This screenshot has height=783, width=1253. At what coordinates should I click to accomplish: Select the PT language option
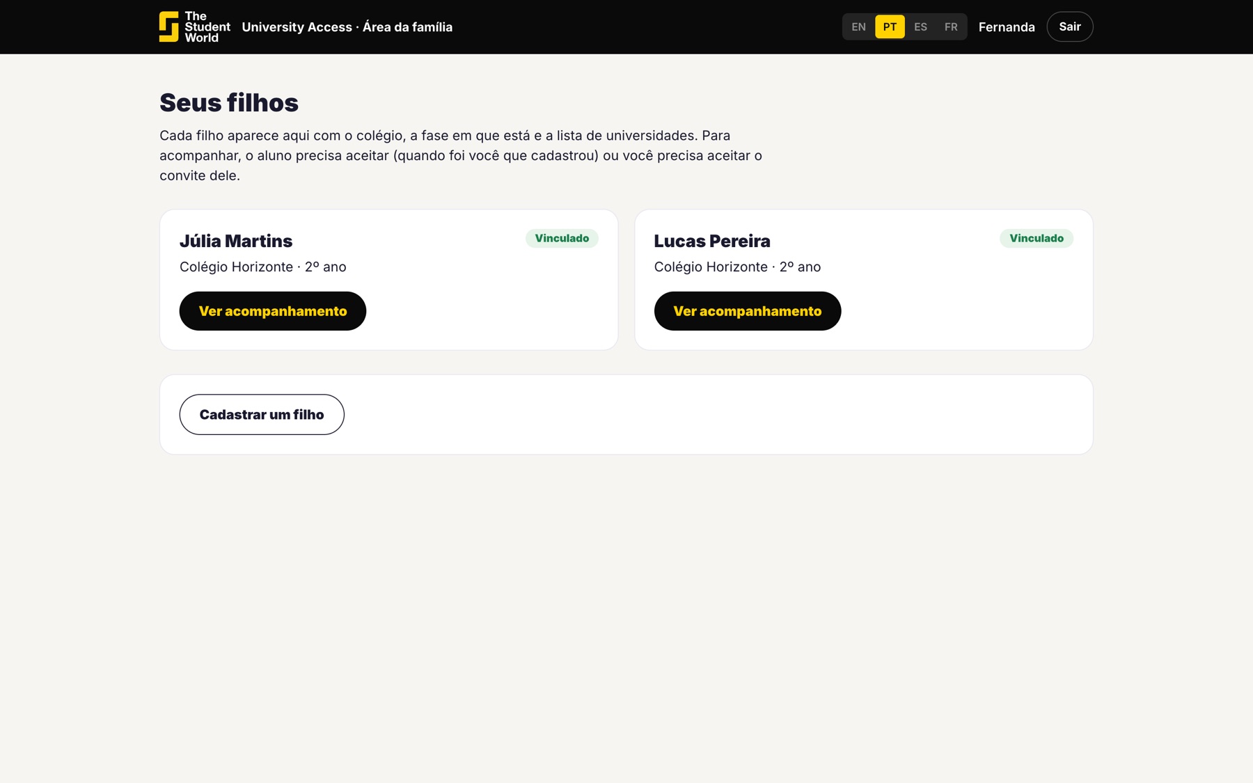click(890, 27)
